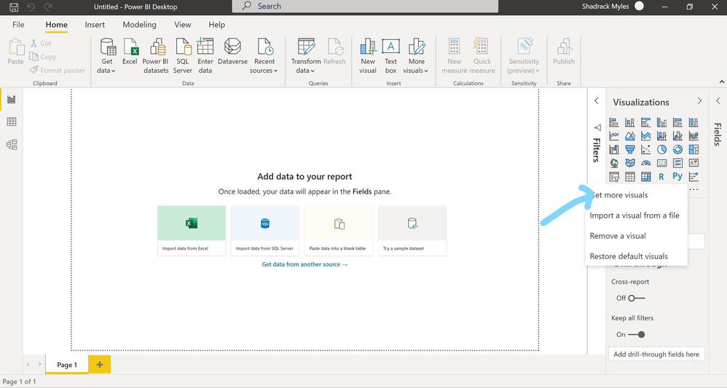Viewport: 727px width, 388px height.
Task: Click Add drill-through fields here well
Action: click(x=656, y=355)
